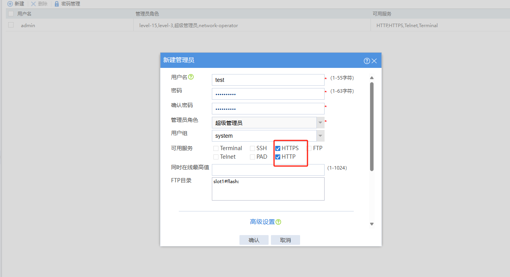Viewport: 510px width, 277px height.
Task: Uncheck the HTTPS service checkbox
Action: point(278,148)
